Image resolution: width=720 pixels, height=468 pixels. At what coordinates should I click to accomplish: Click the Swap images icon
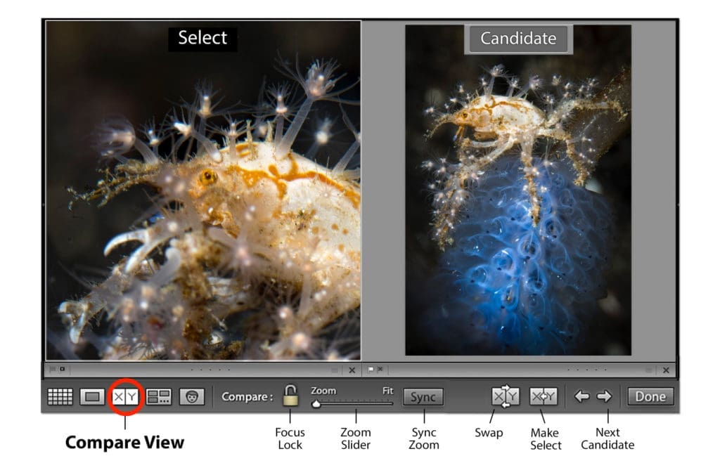505,396
